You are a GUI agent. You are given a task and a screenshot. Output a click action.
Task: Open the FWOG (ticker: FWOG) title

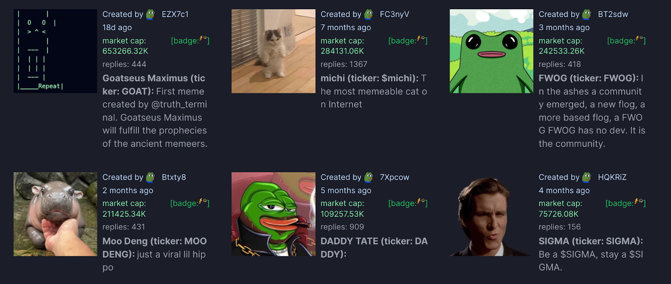588,78
